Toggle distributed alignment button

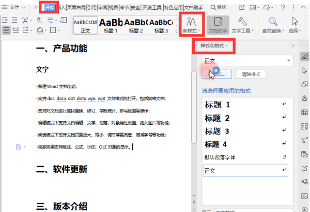click(16, 30)
